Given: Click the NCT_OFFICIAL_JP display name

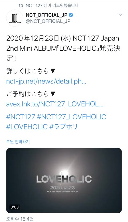Looking at the screenshot, I should (46, 15).
